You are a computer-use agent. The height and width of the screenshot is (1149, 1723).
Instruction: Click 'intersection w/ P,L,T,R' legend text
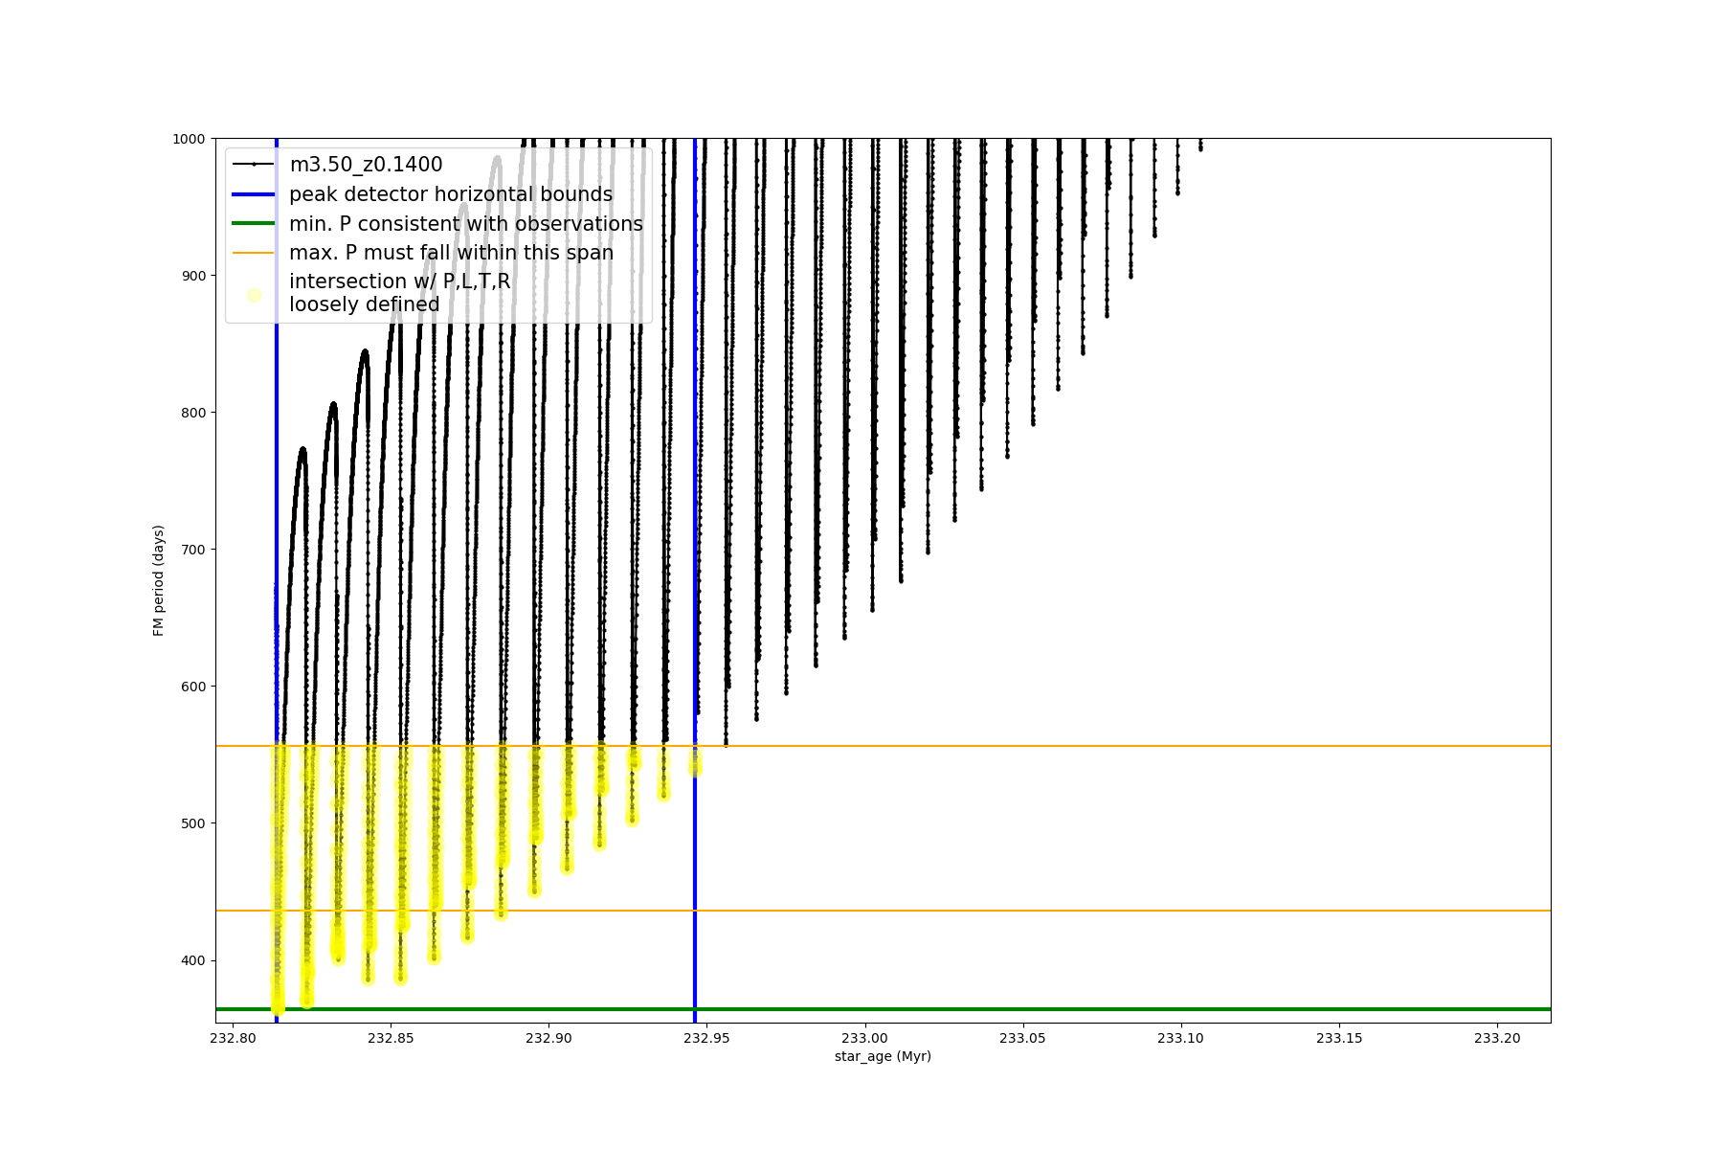[400, 282]
